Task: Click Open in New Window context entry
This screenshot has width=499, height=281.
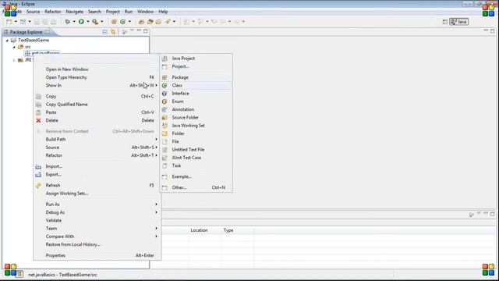Action: pyautogui.click(x=97, y=69)
